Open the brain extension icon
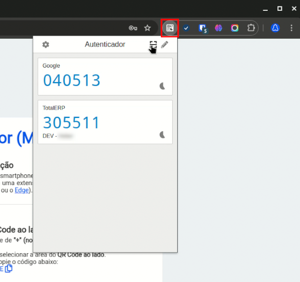 coord(218,28)
